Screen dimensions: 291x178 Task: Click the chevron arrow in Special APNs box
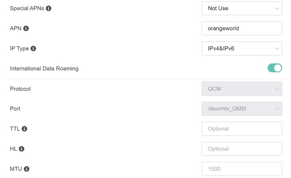click(277, 8)
